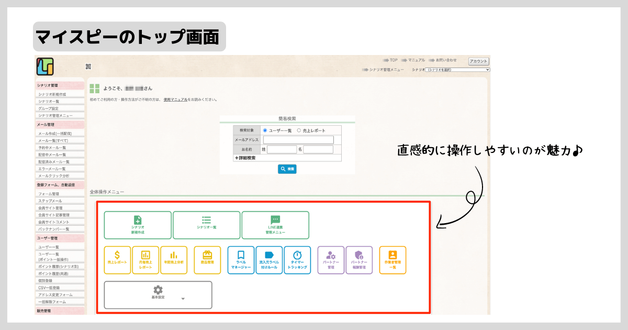
Task: Open the シナリオ selection dropdown
Action: [x=457, y=70]
